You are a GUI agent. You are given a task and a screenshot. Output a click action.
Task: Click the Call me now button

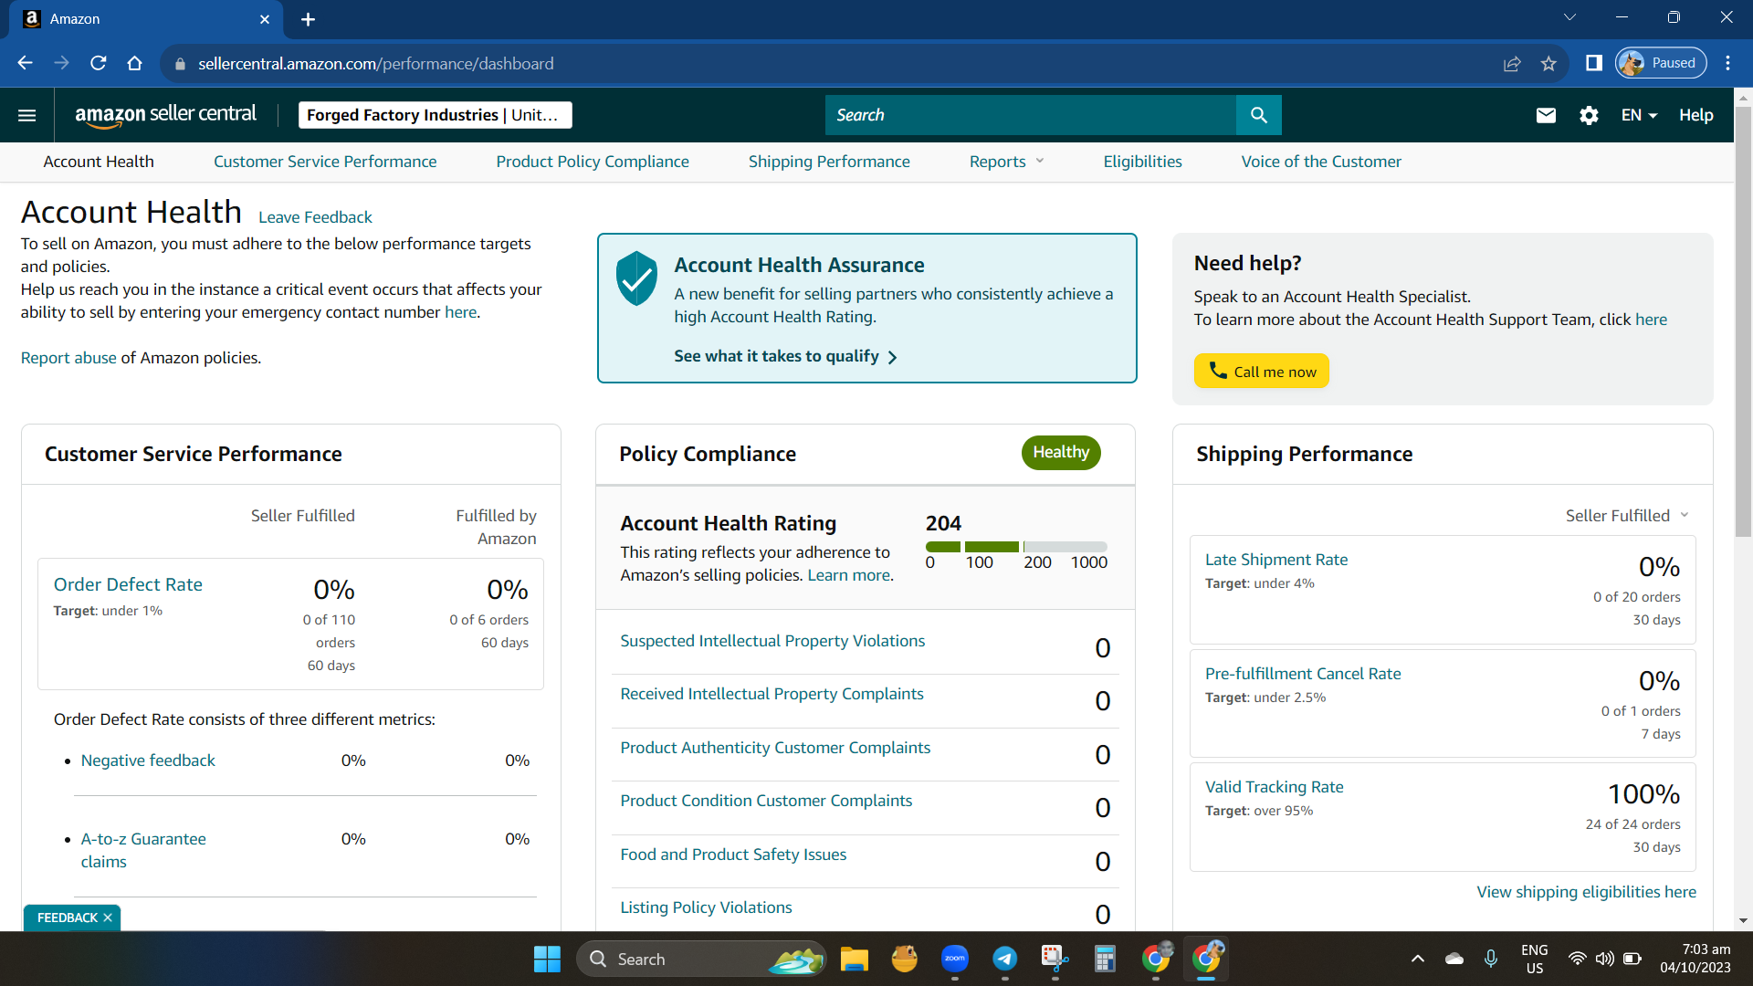(1261, 371)
